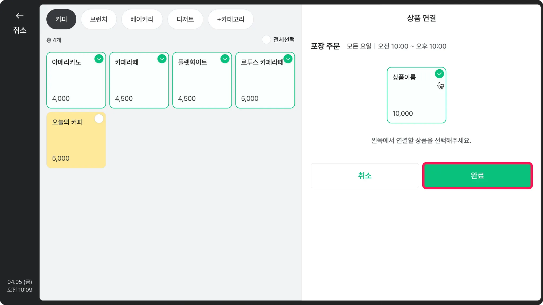Check the 오늘의 커피 selection circle
The image size is (543, 305).
[99, 119]
